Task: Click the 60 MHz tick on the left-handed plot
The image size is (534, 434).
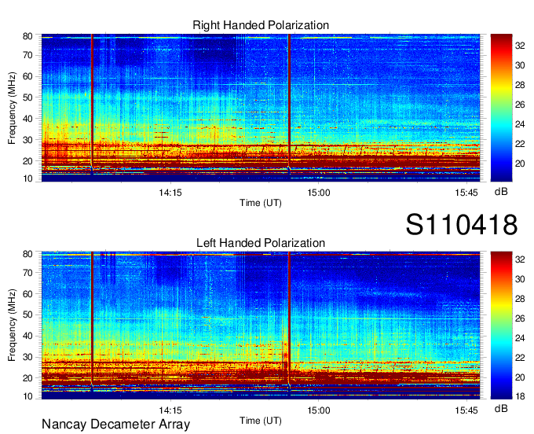Action: tap(27, 294)
